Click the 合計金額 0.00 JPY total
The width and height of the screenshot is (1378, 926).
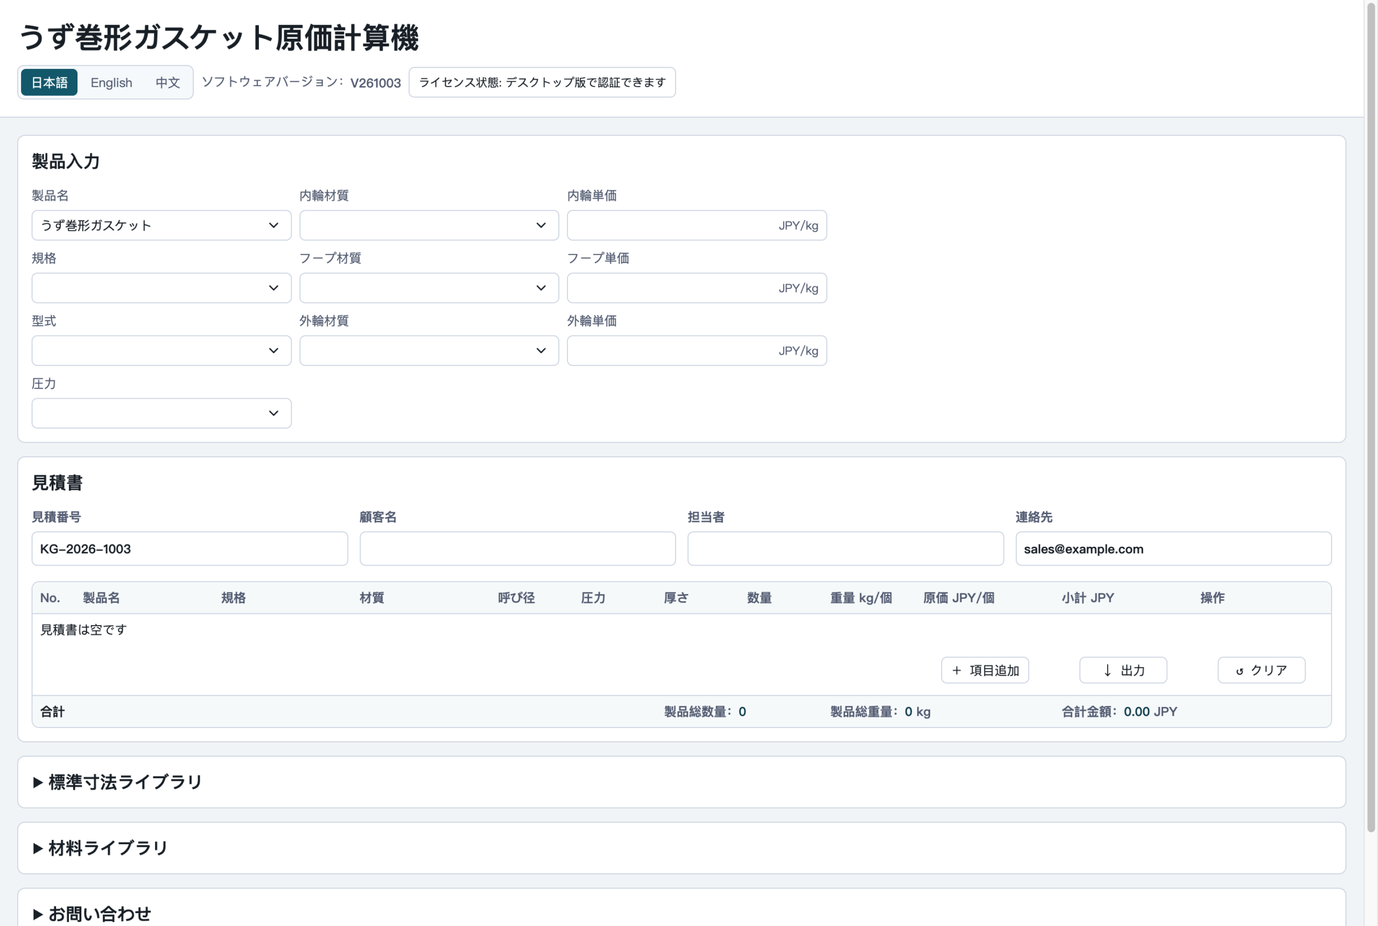tap(1119, 712)
